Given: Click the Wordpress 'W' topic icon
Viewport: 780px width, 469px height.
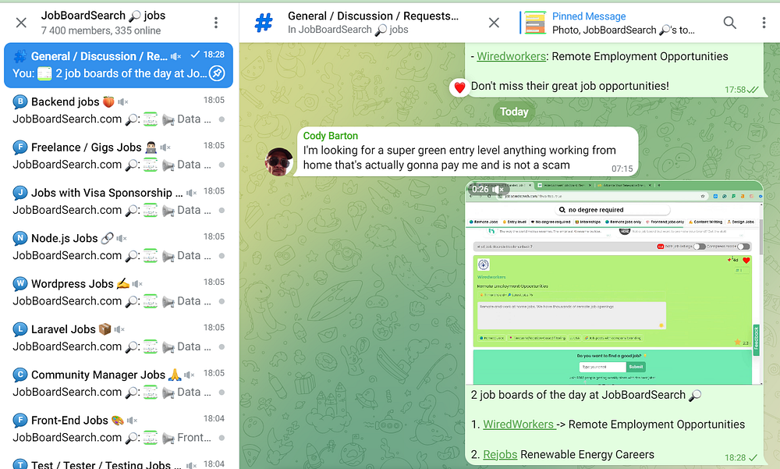Looking at the screenshot, I should click(20, 284).
